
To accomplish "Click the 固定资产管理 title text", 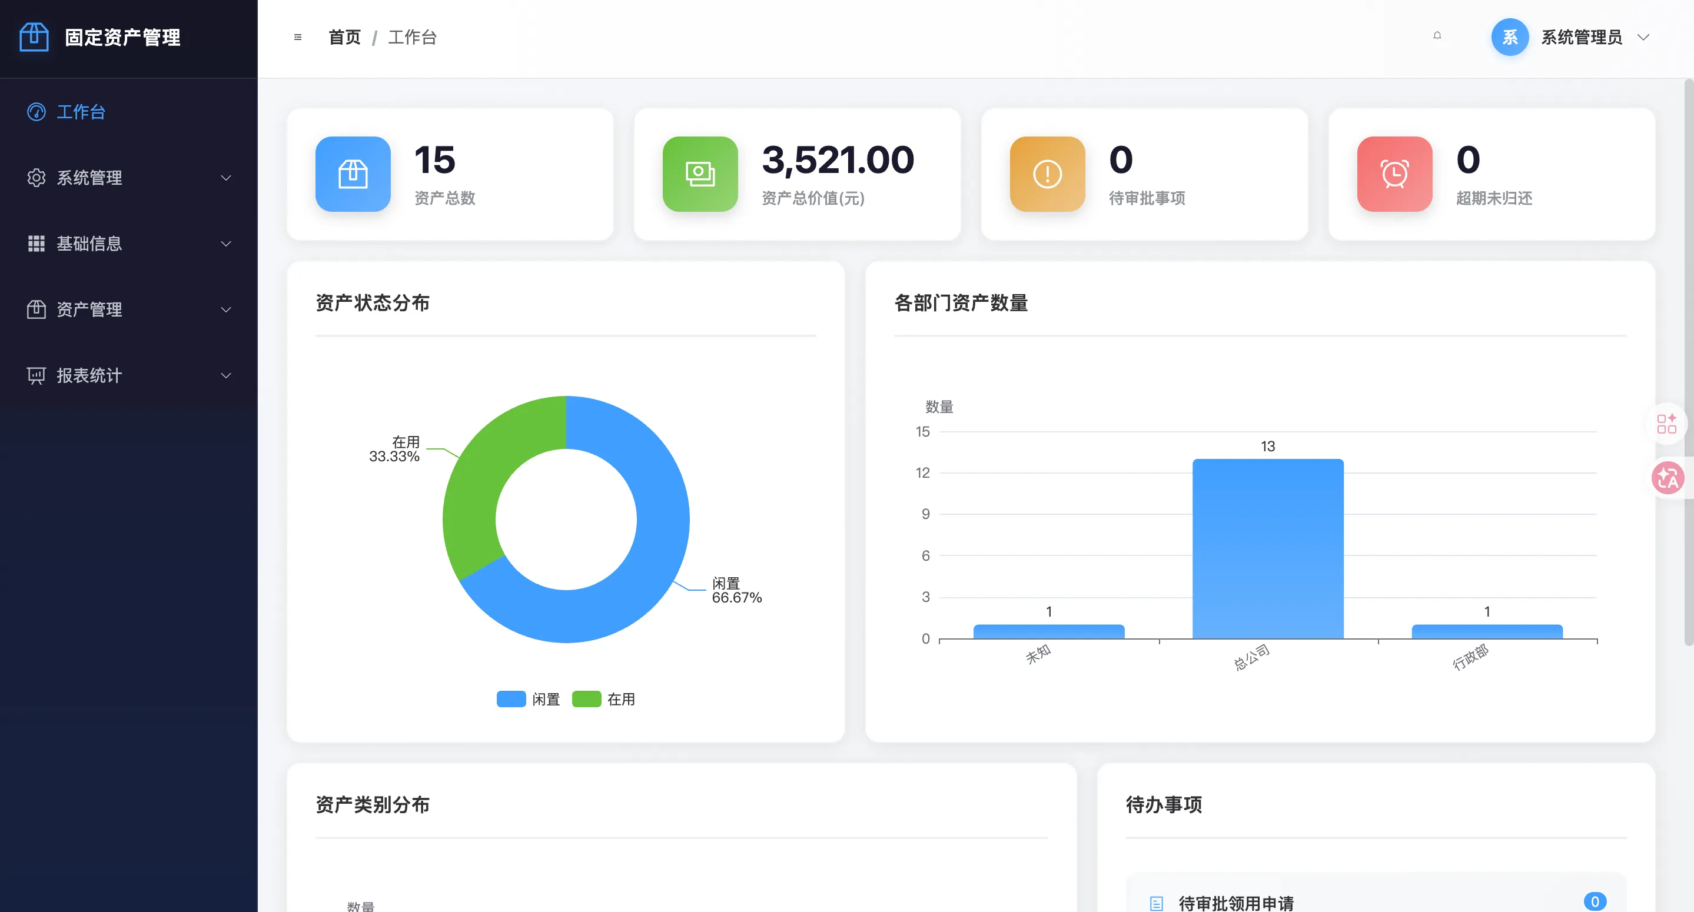I will pos(122,38).
